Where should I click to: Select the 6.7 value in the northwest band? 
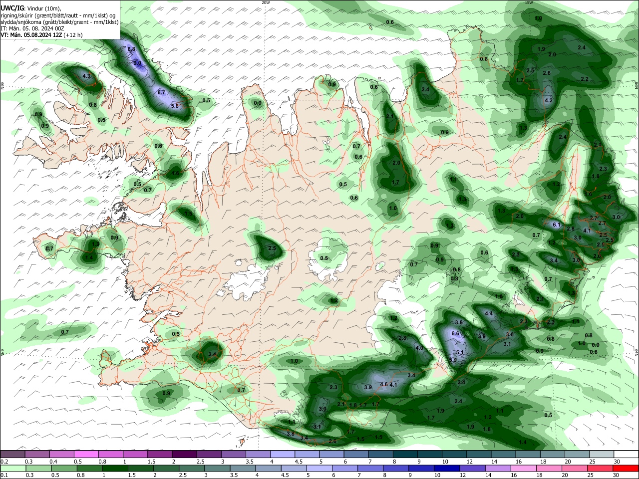(x=161, y=93)
